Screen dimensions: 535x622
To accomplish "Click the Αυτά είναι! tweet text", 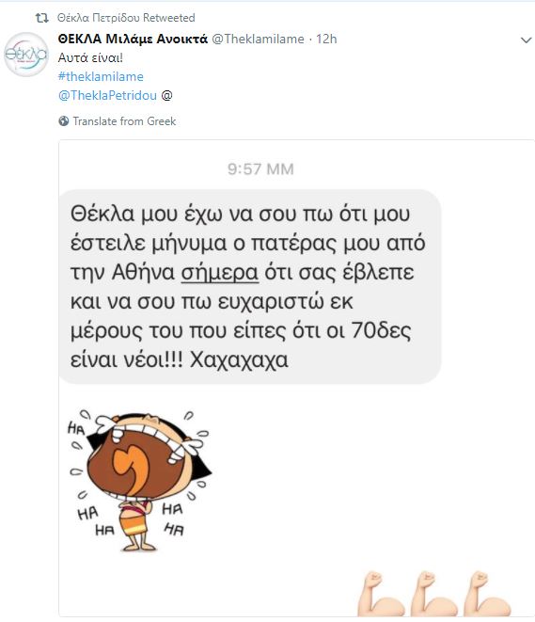I will [90, 58].
